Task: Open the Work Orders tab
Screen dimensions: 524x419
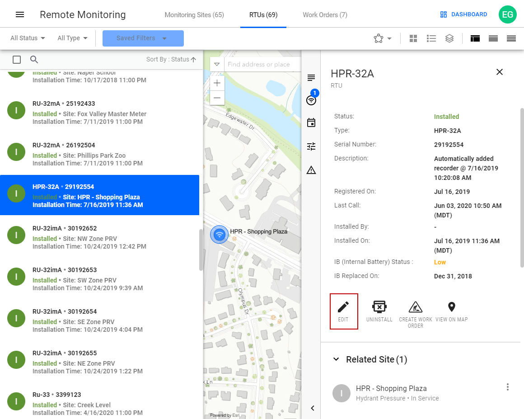Action: (325, 15)
